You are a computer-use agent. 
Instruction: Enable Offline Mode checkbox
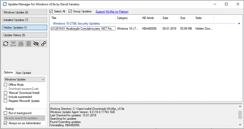6,85
